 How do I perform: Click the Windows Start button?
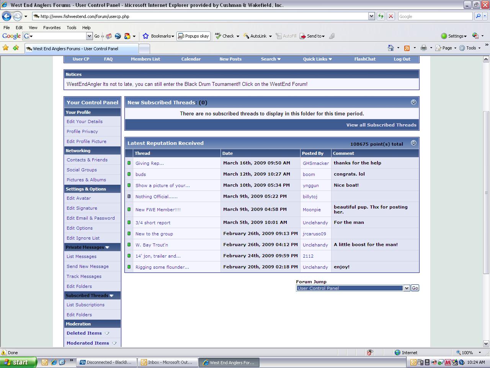[x=18, y=362]
